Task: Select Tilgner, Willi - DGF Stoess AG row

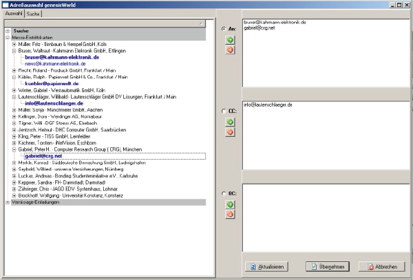Action: [x=58, y=123]
